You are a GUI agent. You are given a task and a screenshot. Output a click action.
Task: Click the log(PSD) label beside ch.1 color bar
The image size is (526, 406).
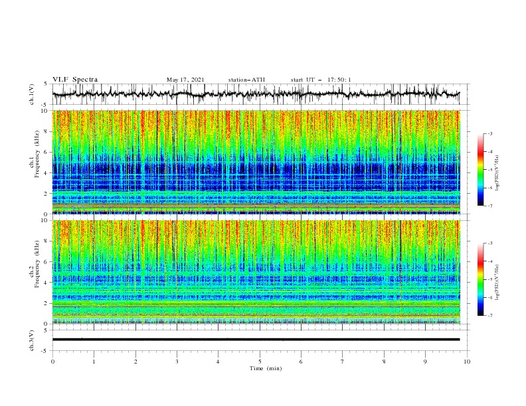[497, 173]
